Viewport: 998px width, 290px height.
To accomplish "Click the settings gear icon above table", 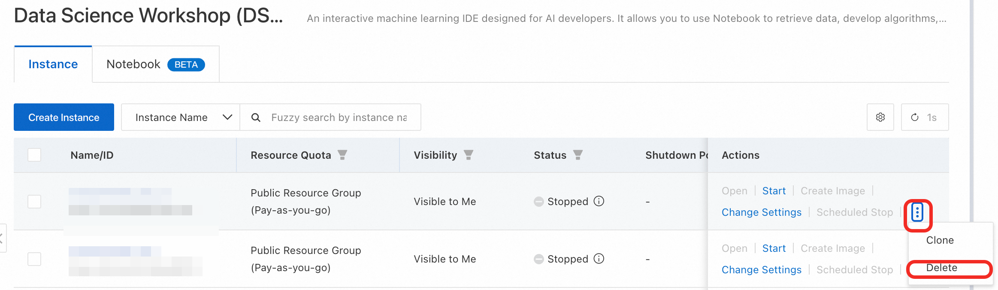I will (x=880, y=117).
